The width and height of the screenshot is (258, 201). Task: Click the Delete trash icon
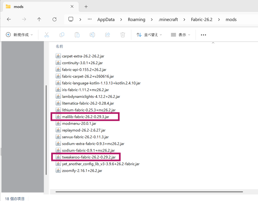[x=123, y=35]
